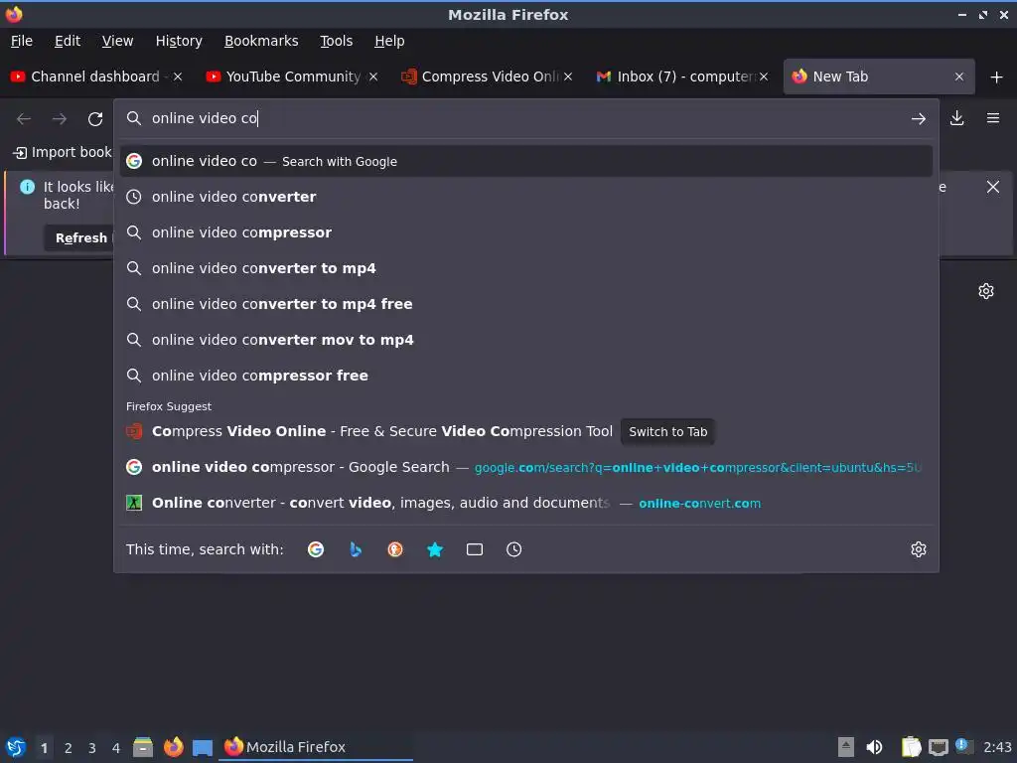Search this time with Google icon
Viewport: 1017px width, 763px height.
pos(316,549)
